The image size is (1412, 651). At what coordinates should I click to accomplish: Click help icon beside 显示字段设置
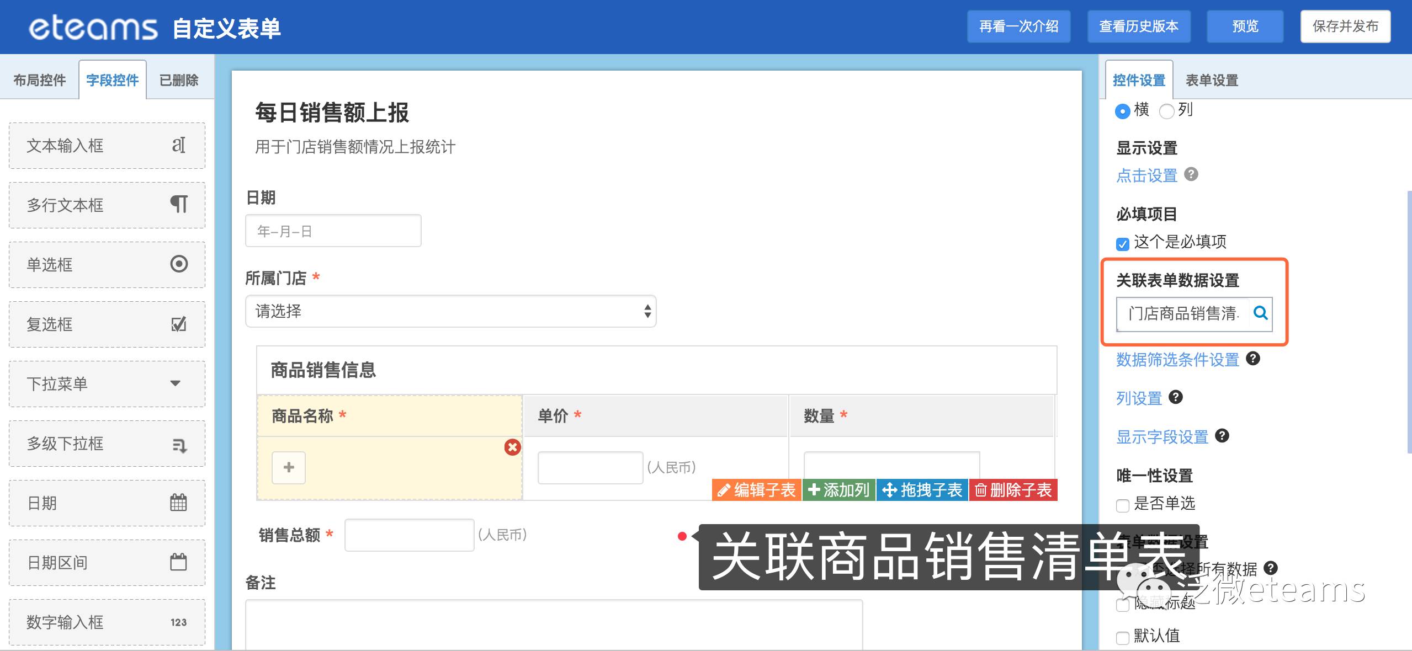click(1222, 436)
